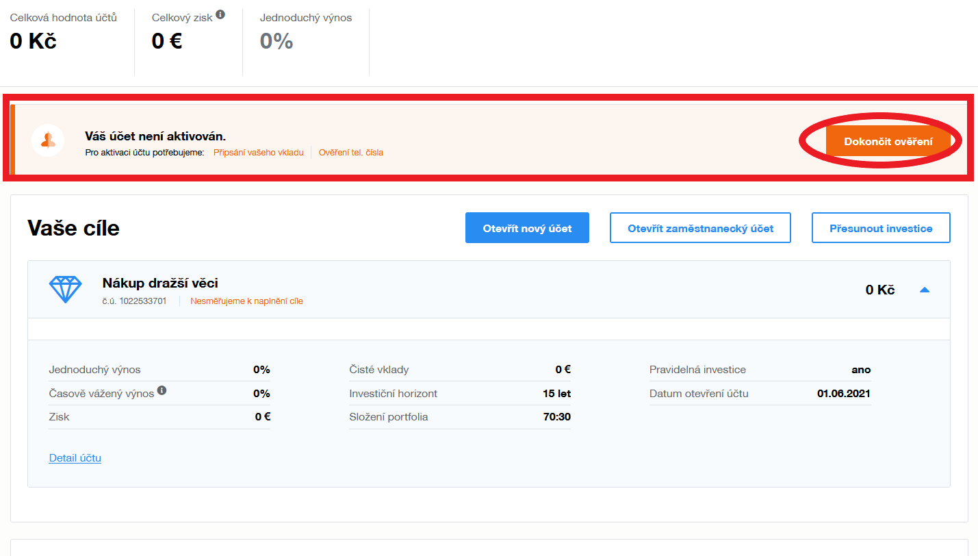Click the Vaše cíle heading
Screen dimensions: 978x556
(73, 228)
